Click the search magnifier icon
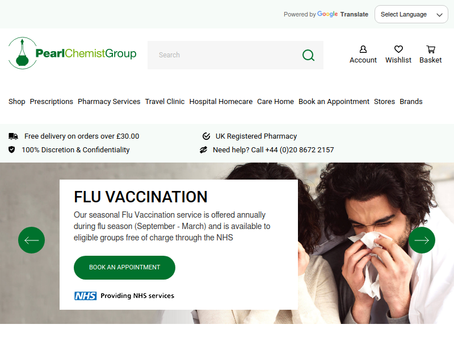The image size is (454, 341). [308, 55]
